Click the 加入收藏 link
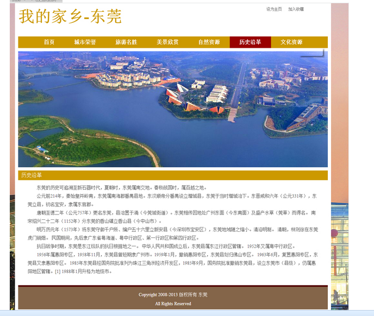 point(296,9)
